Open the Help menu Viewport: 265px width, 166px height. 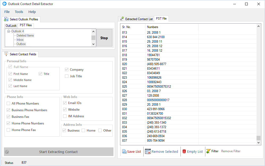pyautogui.click(x=32, y=12)
